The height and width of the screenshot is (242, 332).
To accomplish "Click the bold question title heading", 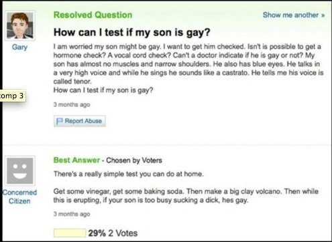I will pos(131,33).
